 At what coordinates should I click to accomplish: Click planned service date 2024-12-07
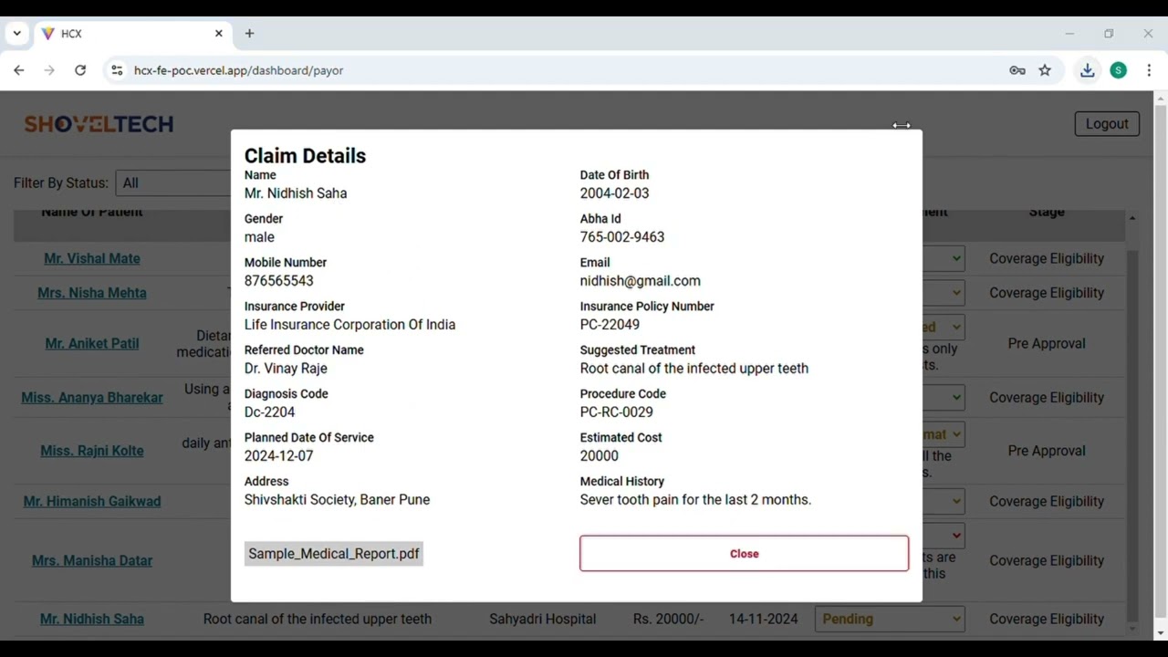click(x=278, y=456)
